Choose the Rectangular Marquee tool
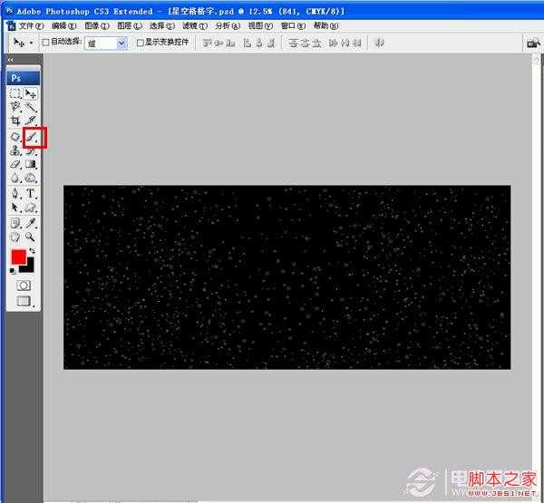Viewport: 544px width, 503px height. (x=15, y=93)
